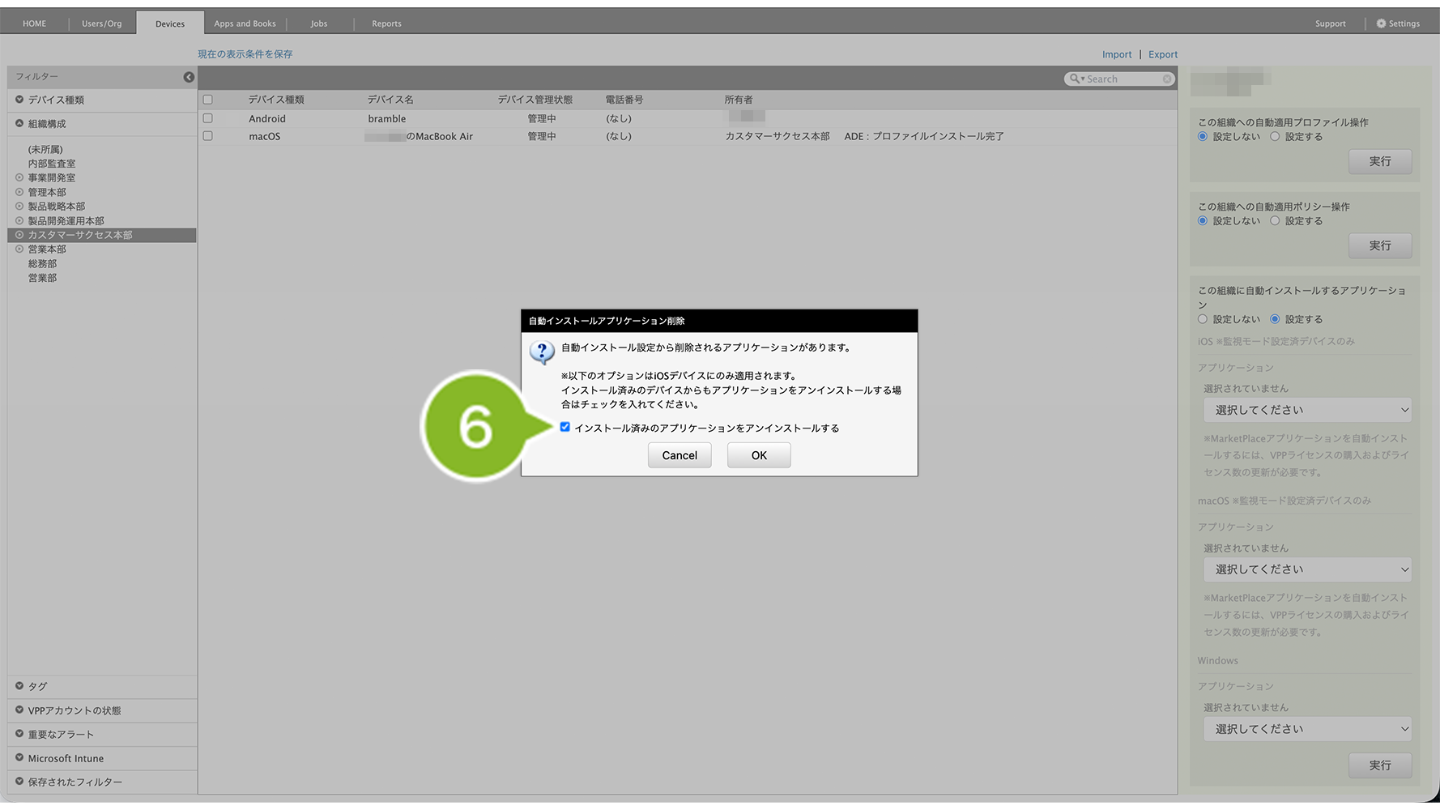Click the question mark dialog icon

pos(542,352)
